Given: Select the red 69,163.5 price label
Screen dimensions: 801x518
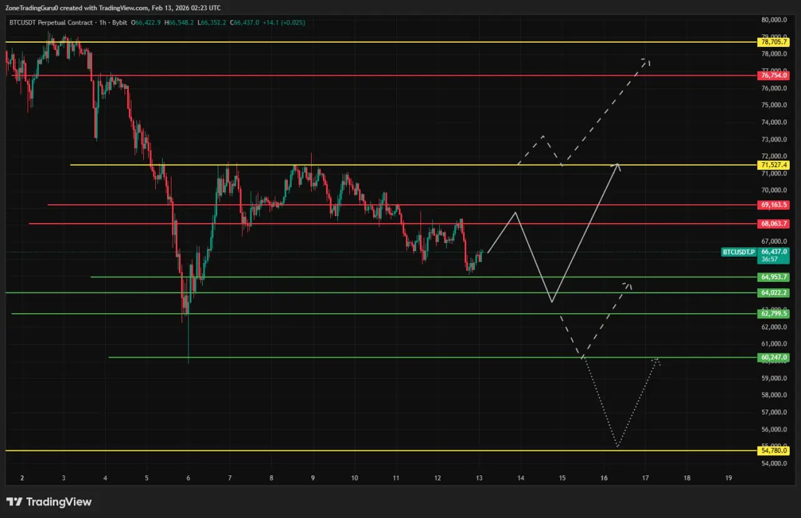Looking at the screenshot, I should coord(773,205).
